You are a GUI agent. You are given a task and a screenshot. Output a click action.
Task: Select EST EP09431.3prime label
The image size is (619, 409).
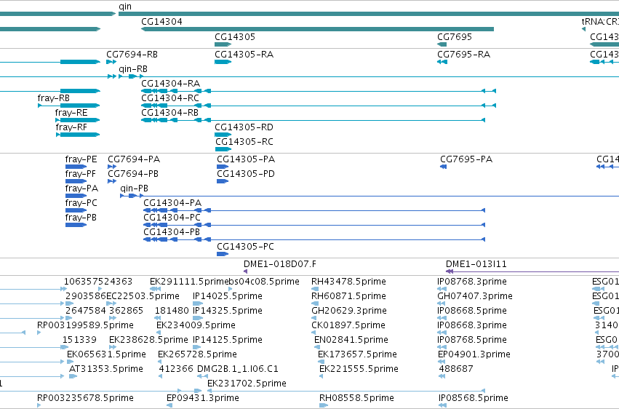tap(203, 398)
